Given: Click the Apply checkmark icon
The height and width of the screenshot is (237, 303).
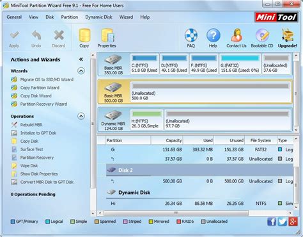Looking at the screenshot, I should point(14,35).
